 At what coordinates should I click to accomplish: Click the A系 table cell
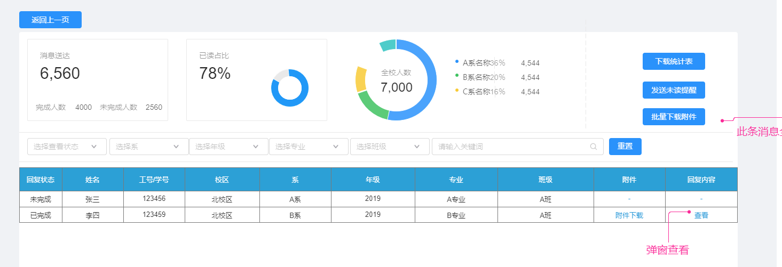point(295,199)
